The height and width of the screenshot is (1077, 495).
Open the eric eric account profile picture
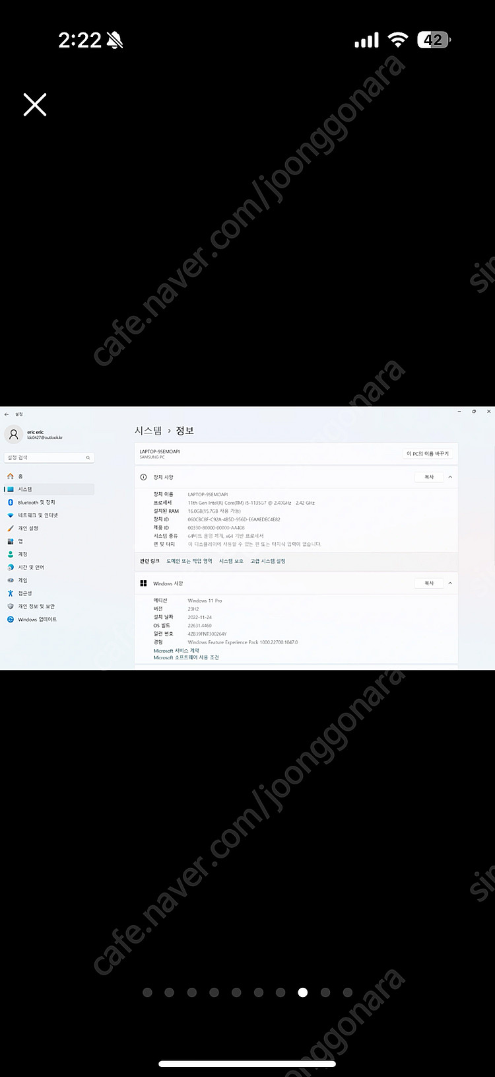13,434
